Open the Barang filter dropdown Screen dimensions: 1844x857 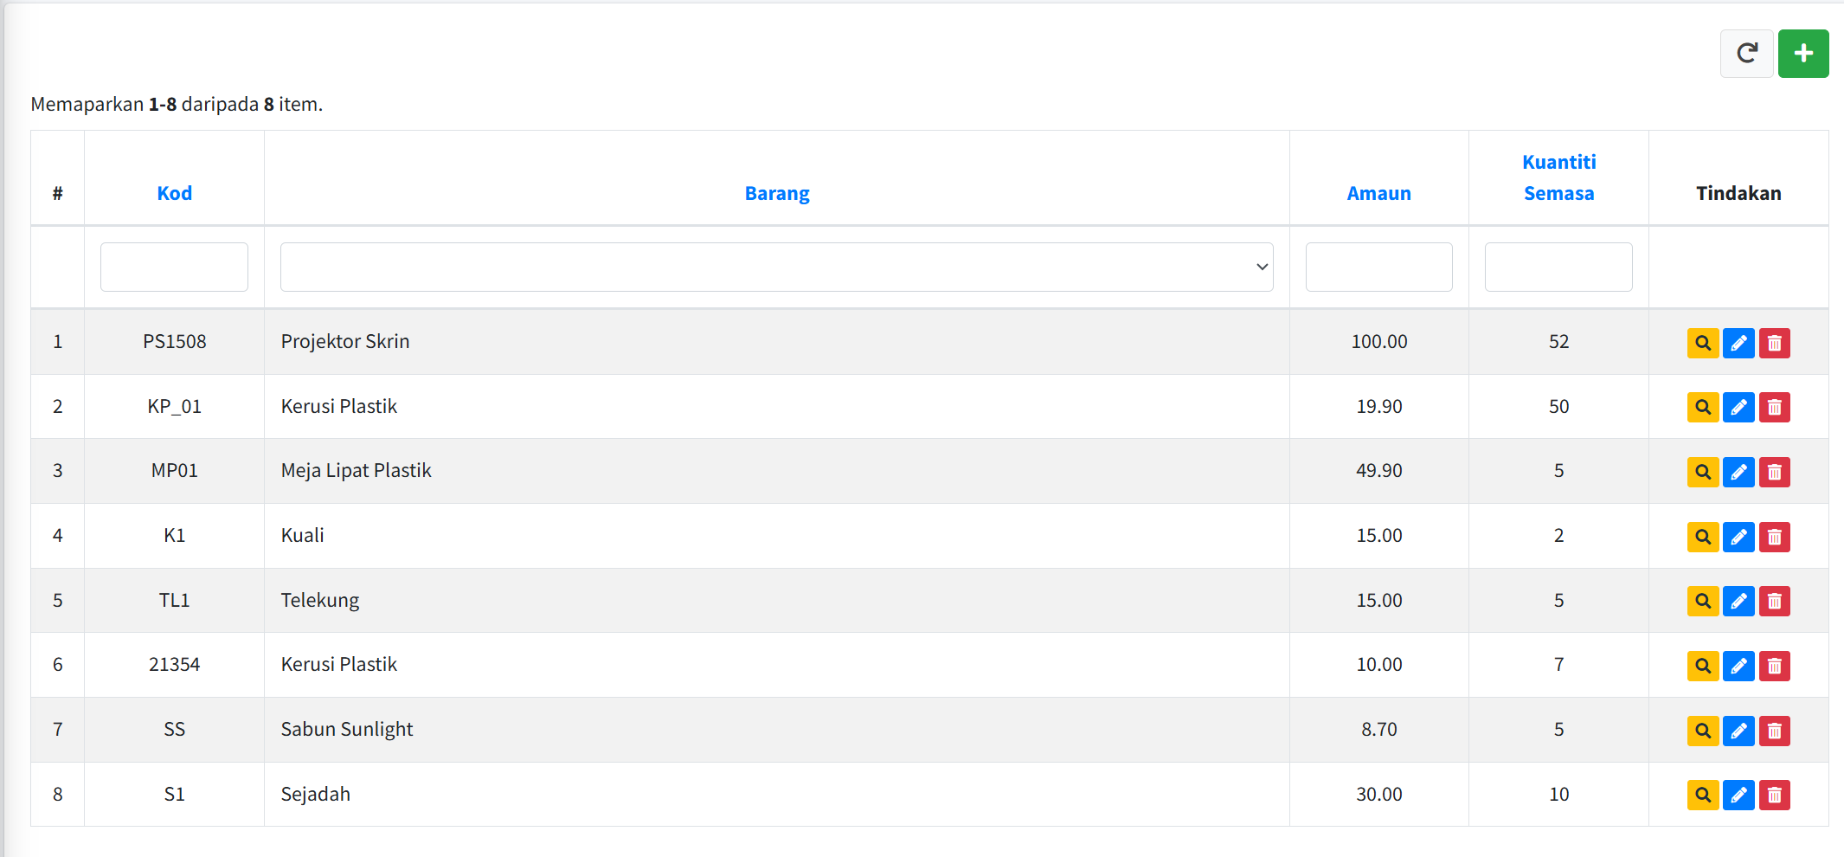776,267
